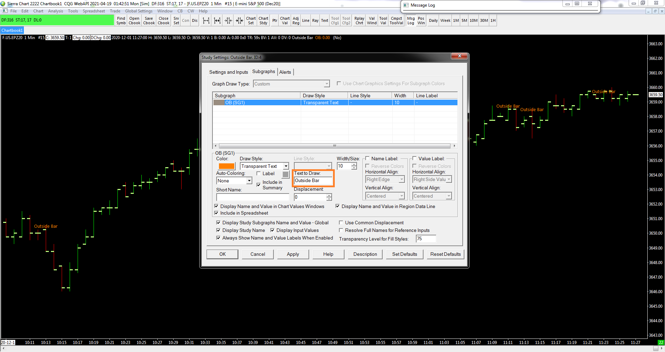Open the Draw Style dropdown

[x=286, y=166]
